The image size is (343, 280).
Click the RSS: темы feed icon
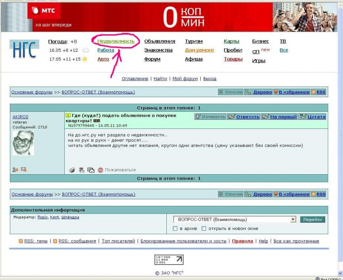pyautogui.click(x=21, y=241)
